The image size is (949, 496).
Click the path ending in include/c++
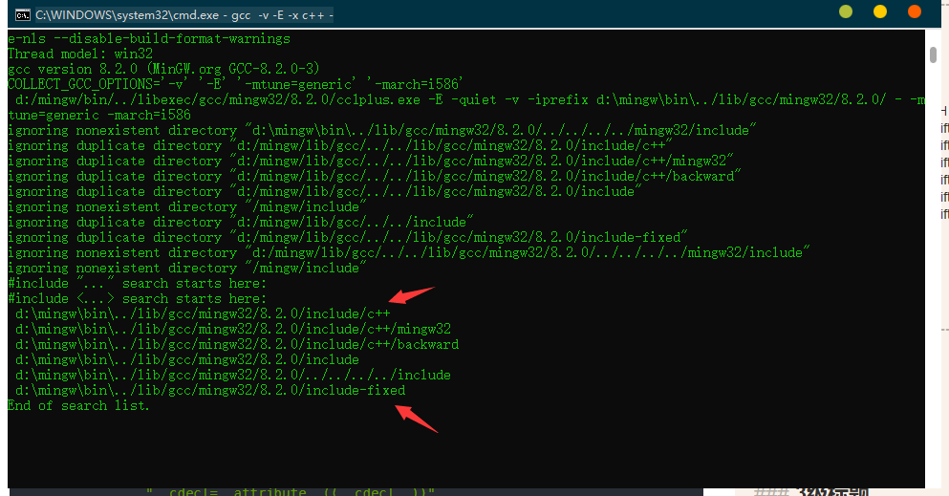pyautogui.click(x=203, y=313)
